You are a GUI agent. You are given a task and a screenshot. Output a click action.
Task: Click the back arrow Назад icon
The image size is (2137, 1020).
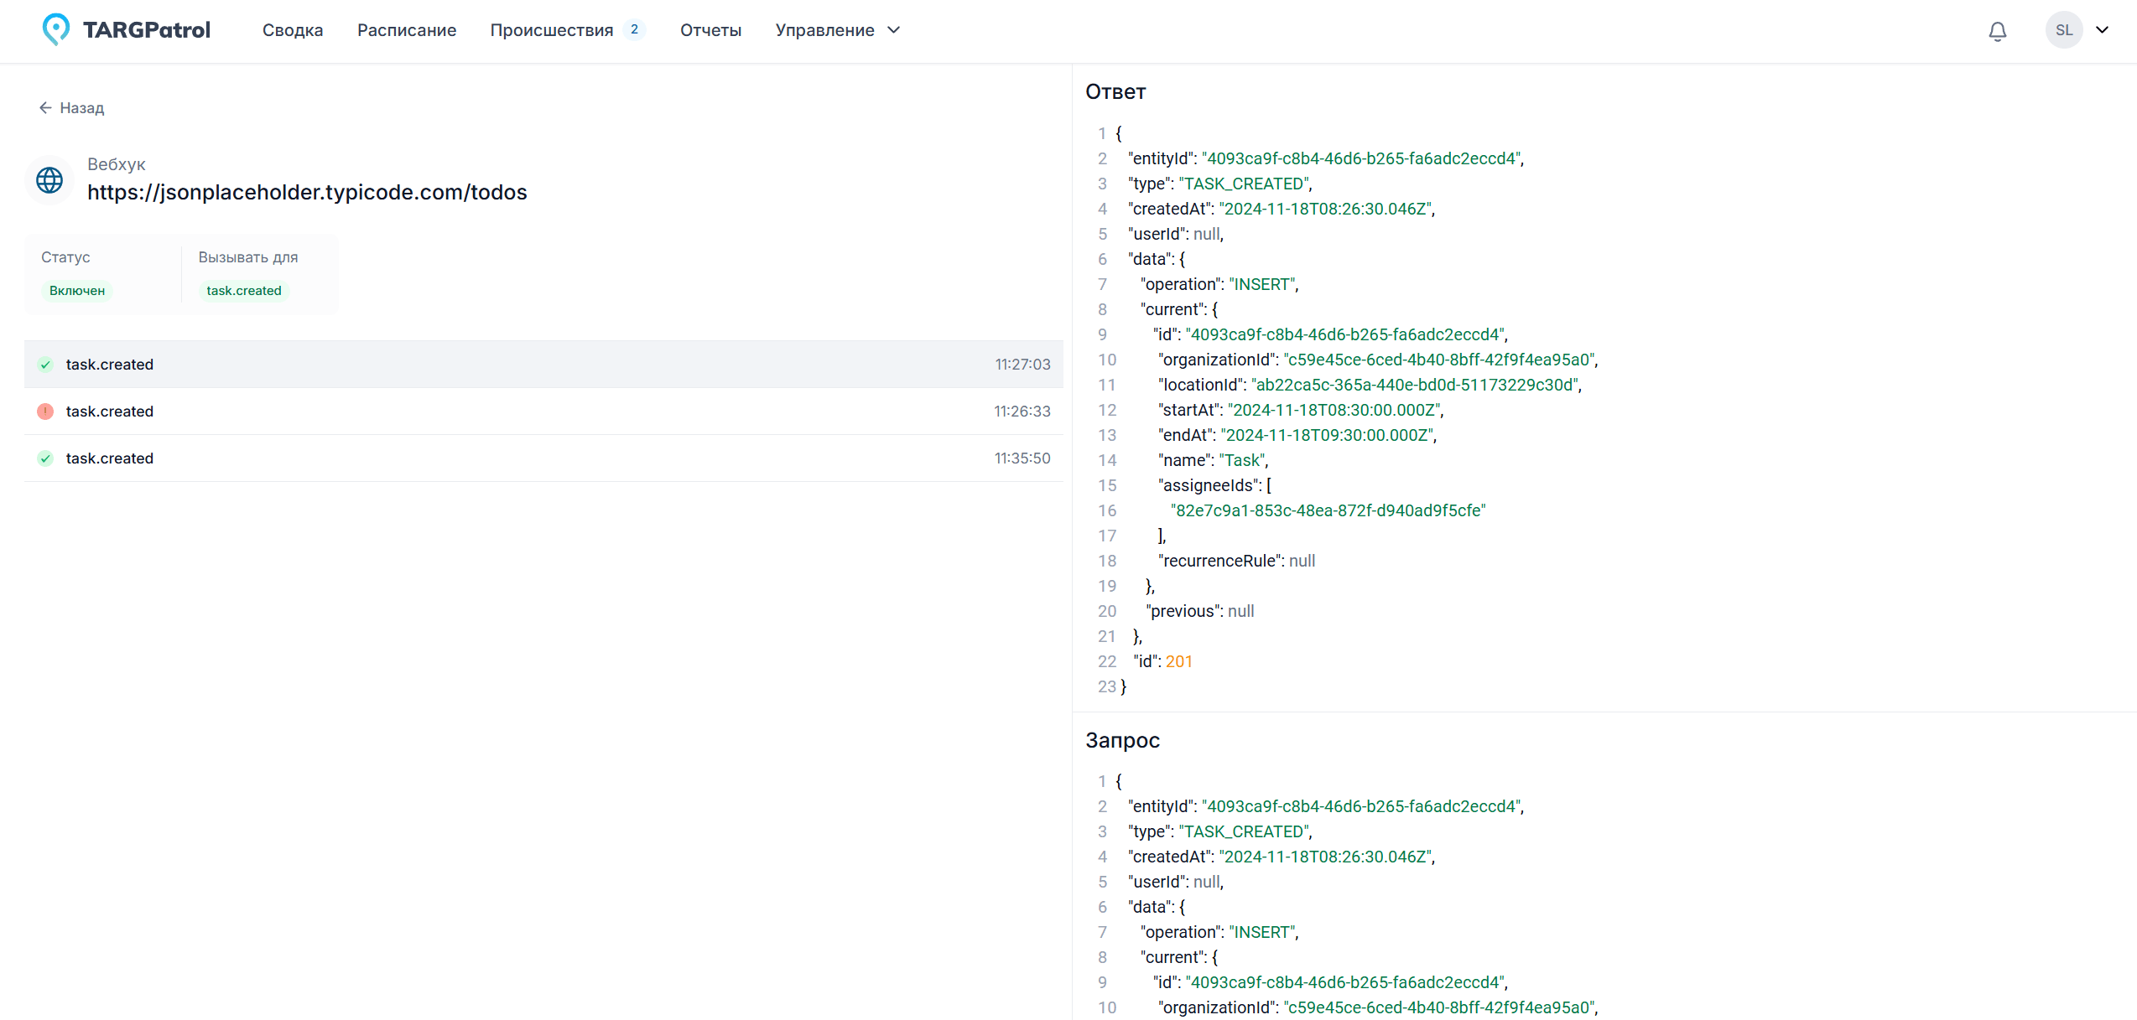click(45, 106)
